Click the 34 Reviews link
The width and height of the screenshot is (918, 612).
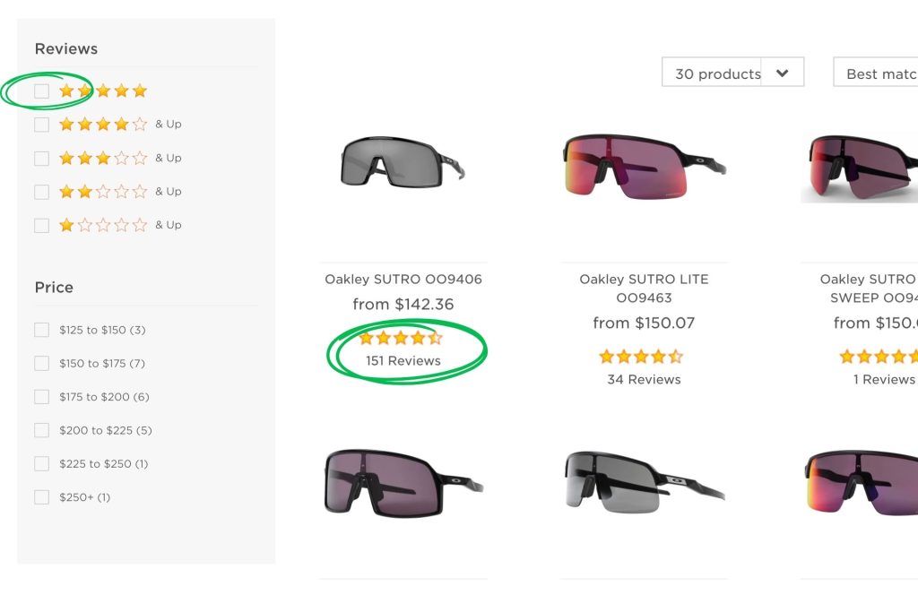(x=643, y=379)
